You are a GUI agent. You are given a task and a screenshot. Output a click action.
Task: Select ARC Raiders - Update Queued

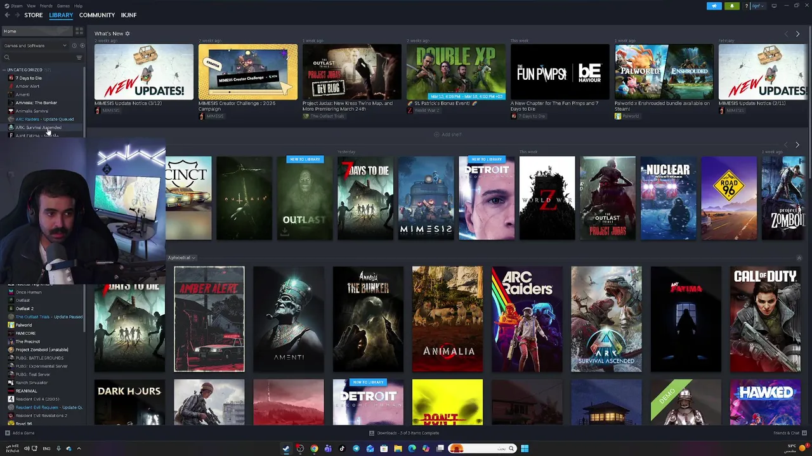[44, 119]
